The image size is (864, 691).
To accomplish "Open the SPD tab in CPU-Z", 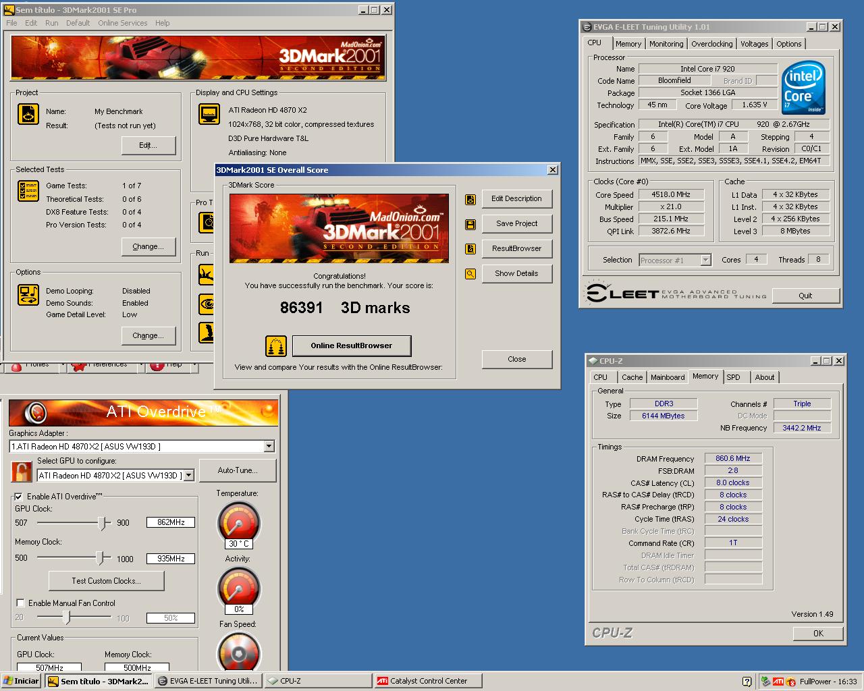I will coord(733,377).
